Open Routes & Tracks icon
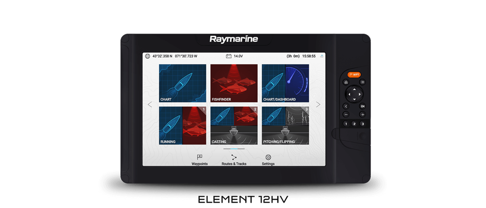 [x=234, y=157]
